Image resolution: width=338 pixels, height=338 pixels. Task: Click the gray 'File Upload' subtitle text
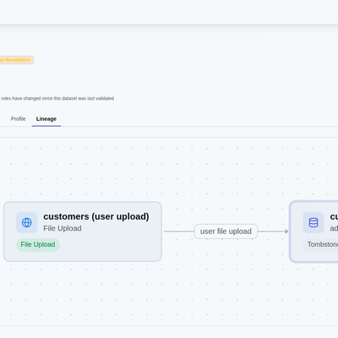(x=63, y=228)
